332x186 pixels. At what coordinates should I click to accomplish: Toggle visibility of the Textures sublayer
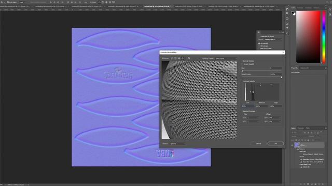tap(298, 149)
